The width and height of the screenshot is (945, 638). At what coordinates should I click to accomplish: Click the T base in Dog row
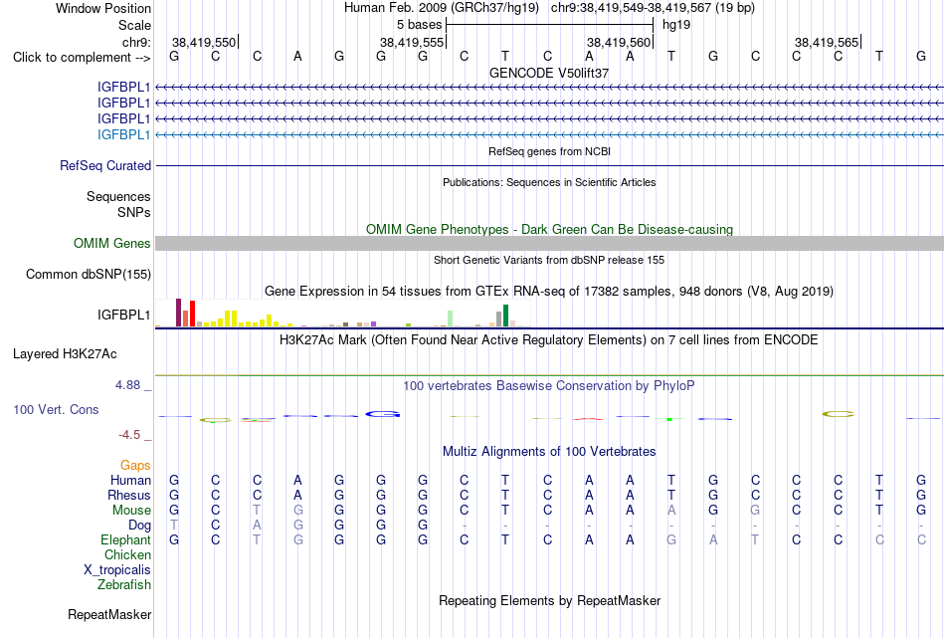click(174, 525)
